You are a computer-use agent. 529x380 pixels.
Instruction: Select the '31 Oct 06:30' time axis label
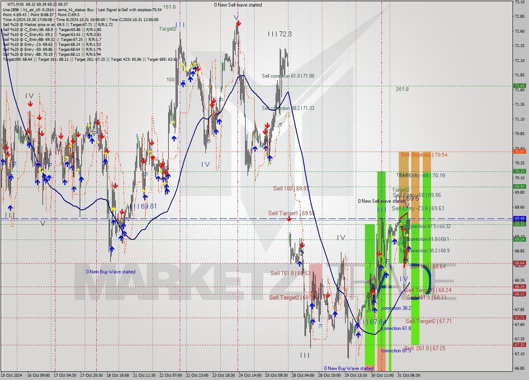tap(408, 375)
